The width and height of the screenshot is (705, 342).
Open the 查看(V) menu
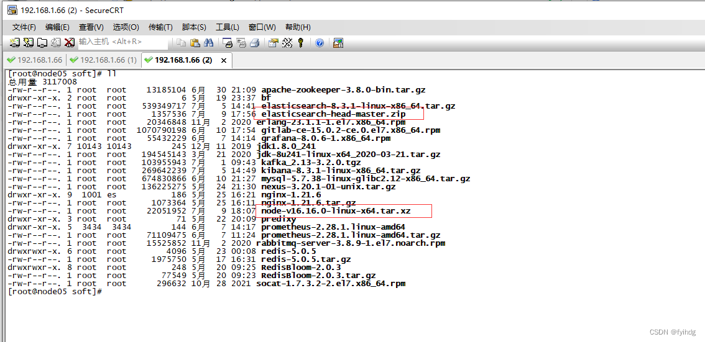coord(91,27)
